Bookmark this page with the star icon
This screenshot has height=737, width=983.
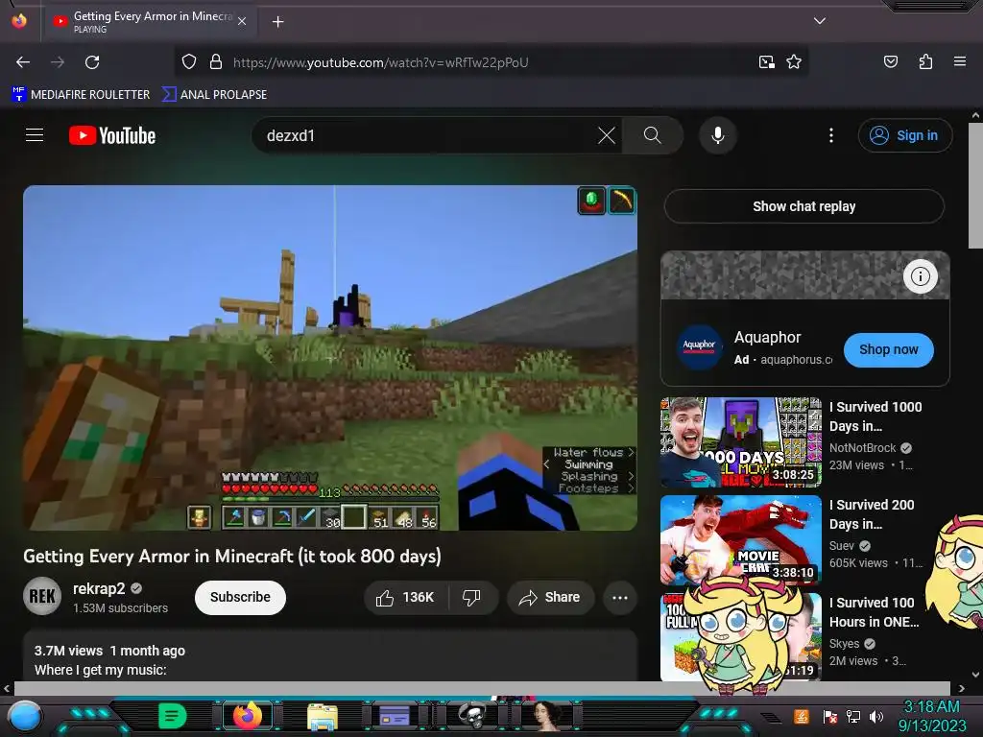794,61
